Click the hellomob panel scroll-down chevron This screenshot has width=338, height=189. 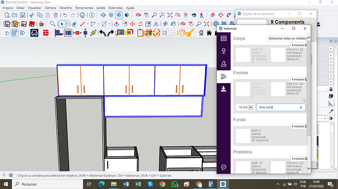pyautogui.click(x=309, y=168)
